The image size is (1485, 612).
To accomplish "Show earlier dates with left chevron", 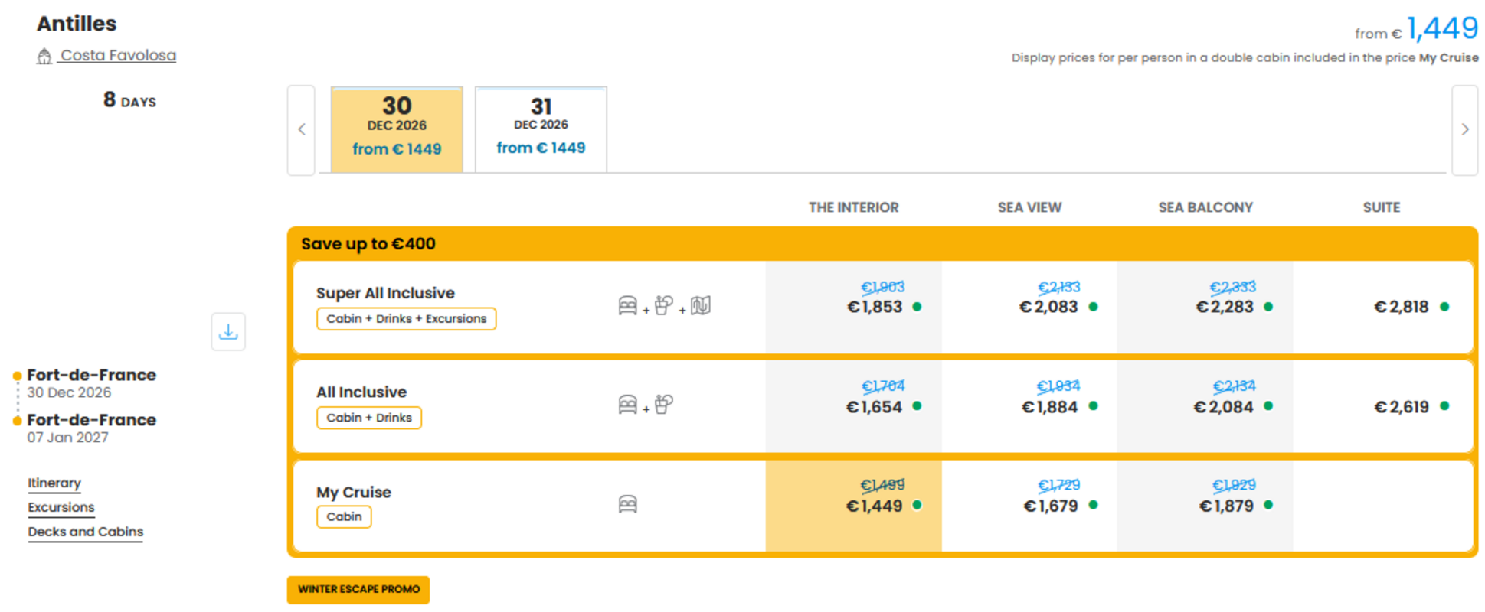I will 302,130.
